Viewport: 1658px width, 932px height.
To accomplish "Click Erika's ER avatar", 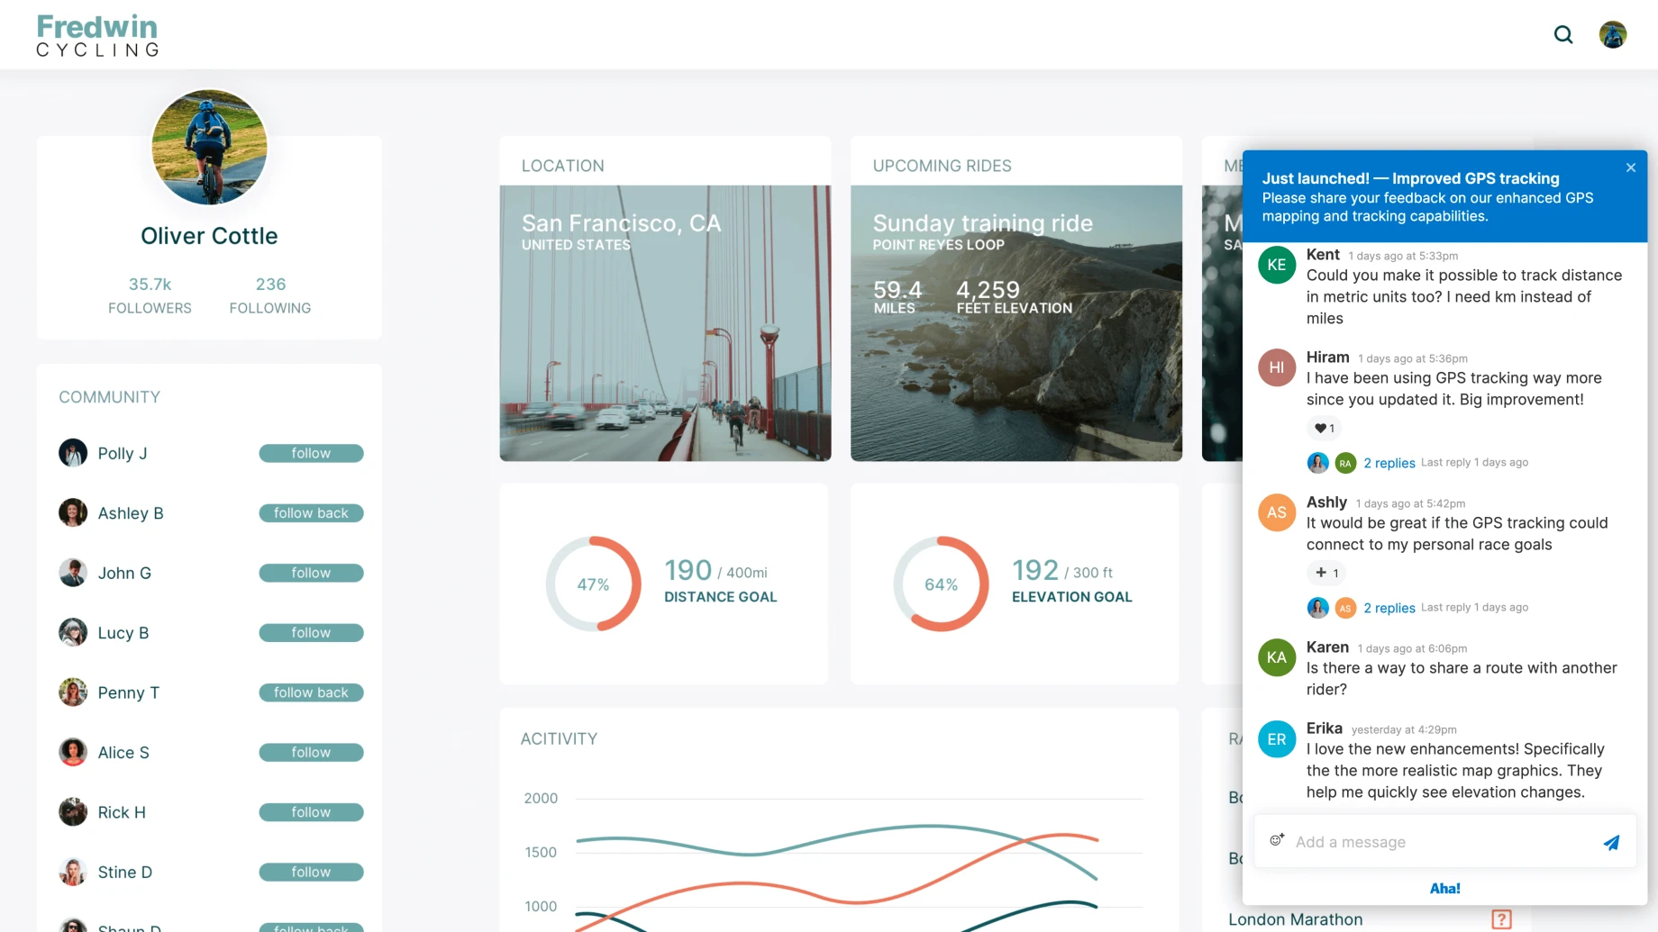I will (1277, 739).
